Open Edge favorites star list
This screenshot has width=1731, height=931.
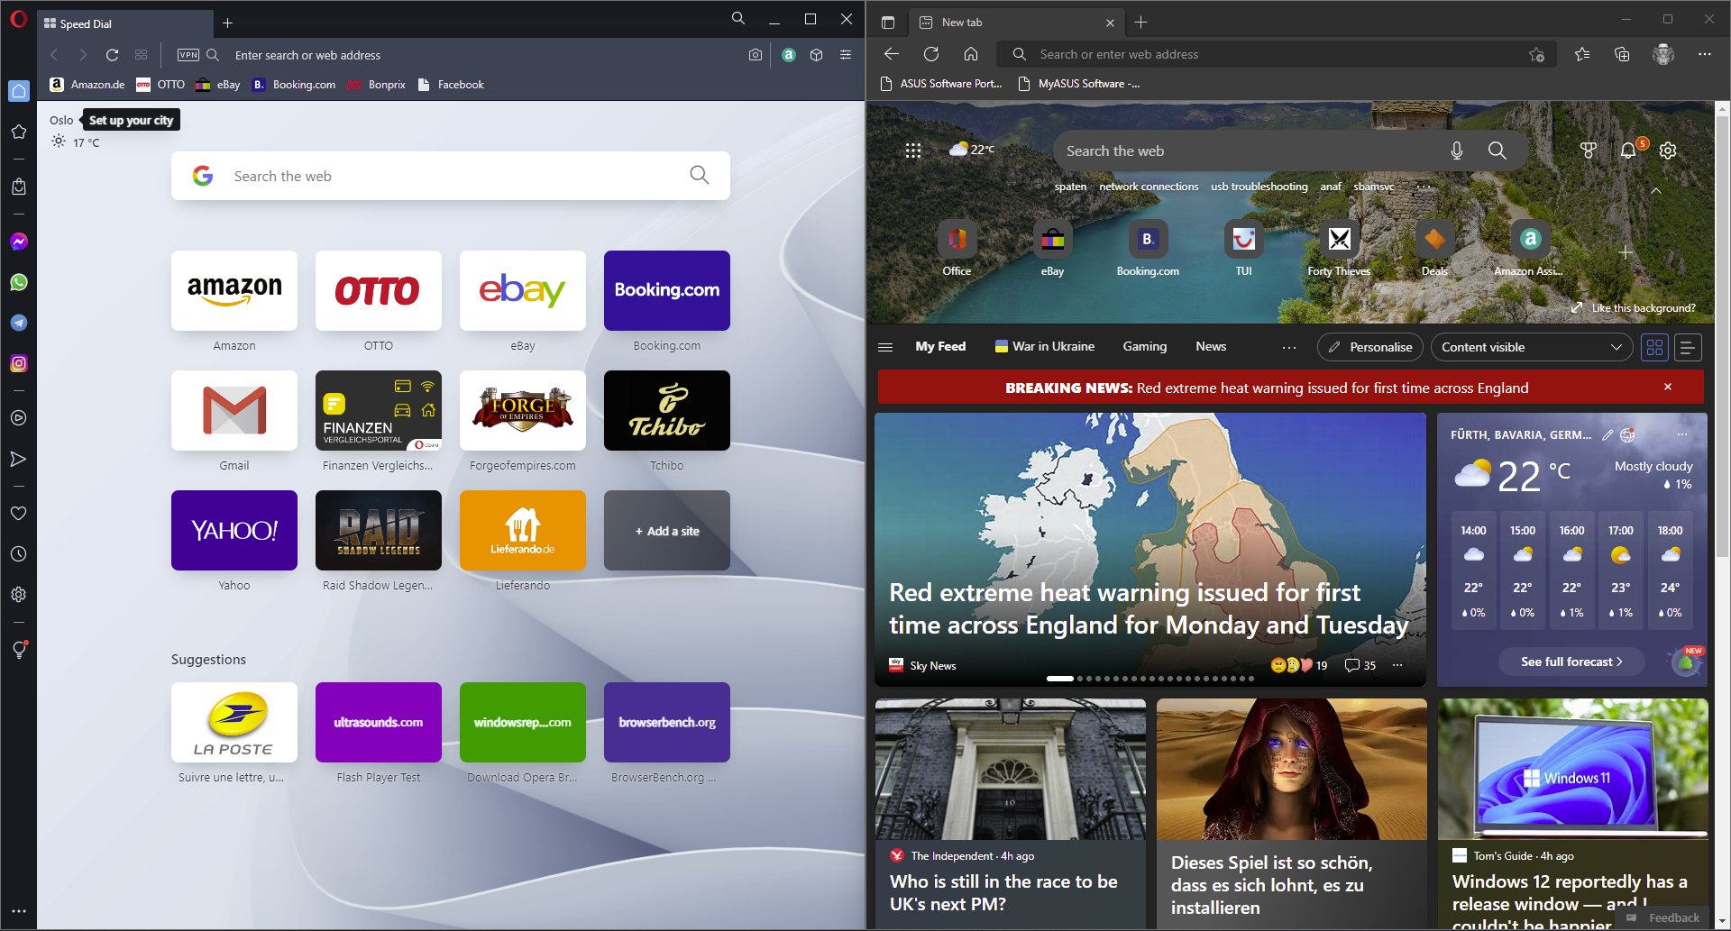point(1582,54)
